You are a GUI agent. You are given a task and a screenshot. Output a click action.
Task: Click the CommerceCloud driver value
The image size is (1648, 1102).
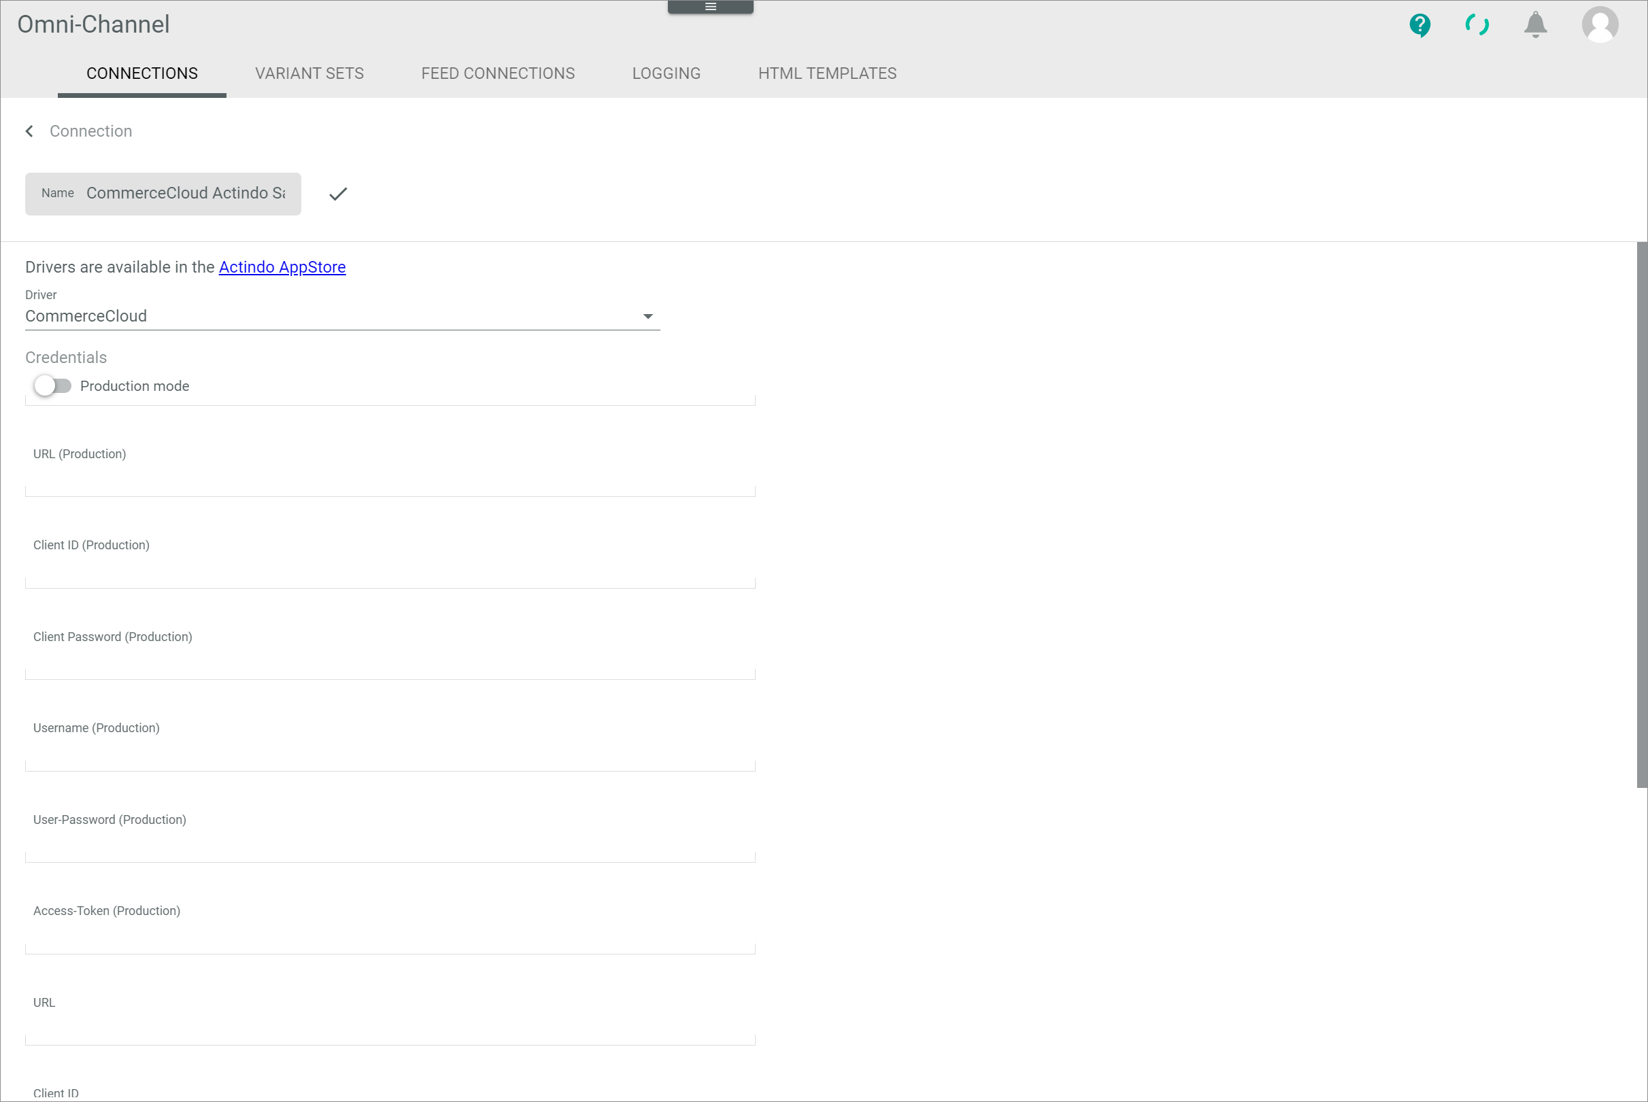[86, 316]
